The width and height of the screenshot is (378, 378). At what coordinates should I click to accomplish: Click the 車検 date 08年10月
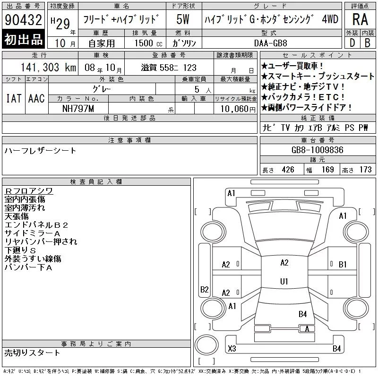point(103,68)
